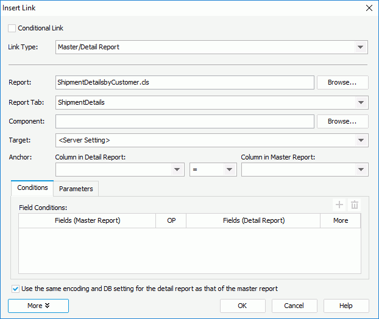Select the Conditions tab
The width and height of the screenshot is (379, 319).
33,188
